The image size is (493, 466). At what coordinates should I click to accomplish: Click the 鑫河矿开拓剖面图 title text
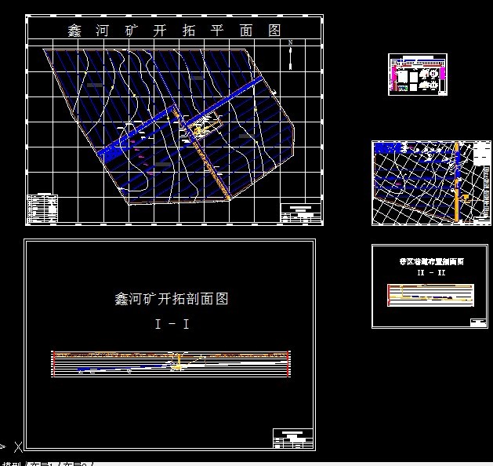172,299
